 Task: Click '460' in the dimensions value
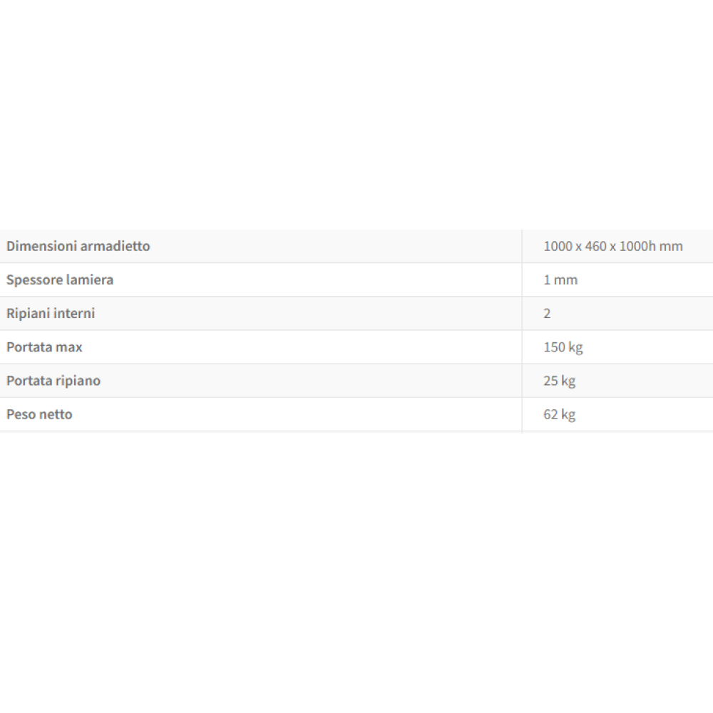(x=595, y=246)
